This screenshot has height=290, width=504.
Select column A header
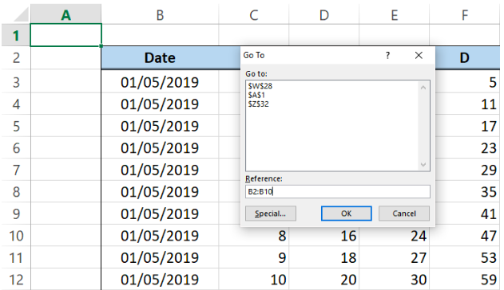(65, 15)
